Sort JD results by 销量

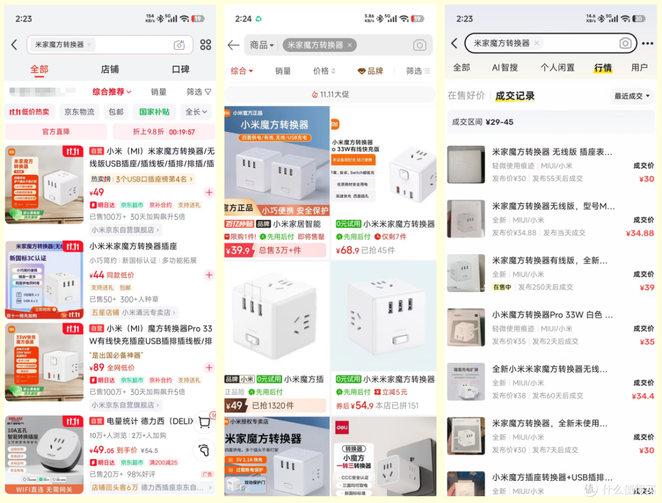coord(158,91)
